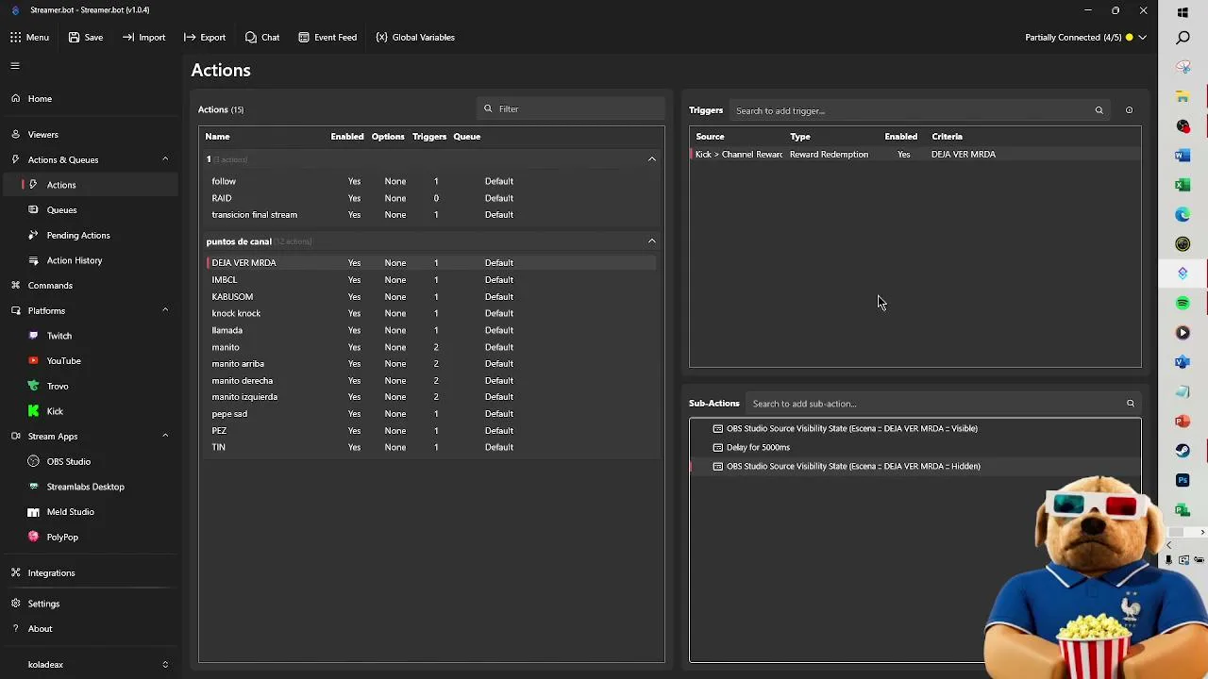Open the Windows Start menu

click(1183, 12)
